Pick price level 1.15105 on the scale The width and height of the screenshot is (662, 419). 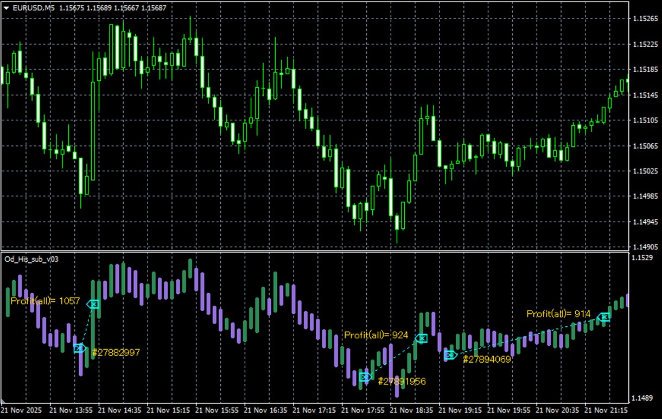click(645, 121)
